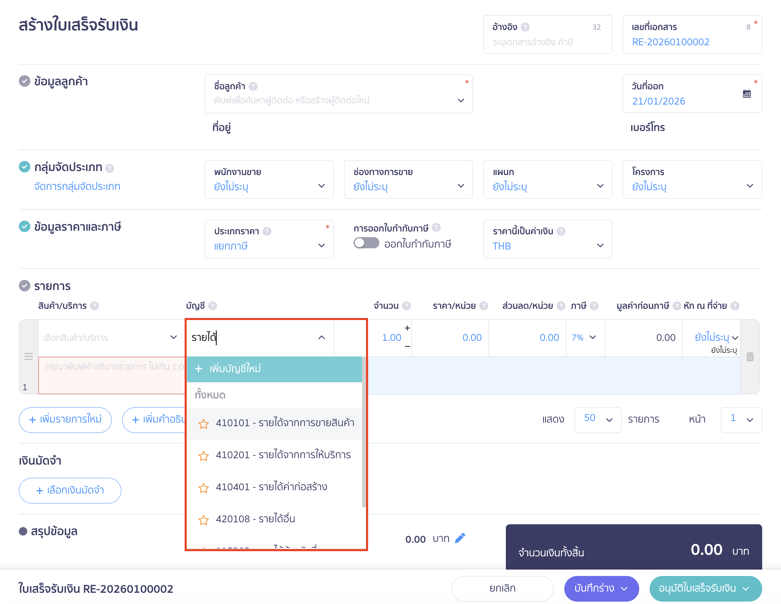Click the ข้อมูลราคาและภาษี section check circle
The image size is (781, 604).
(x=24, y=226)
